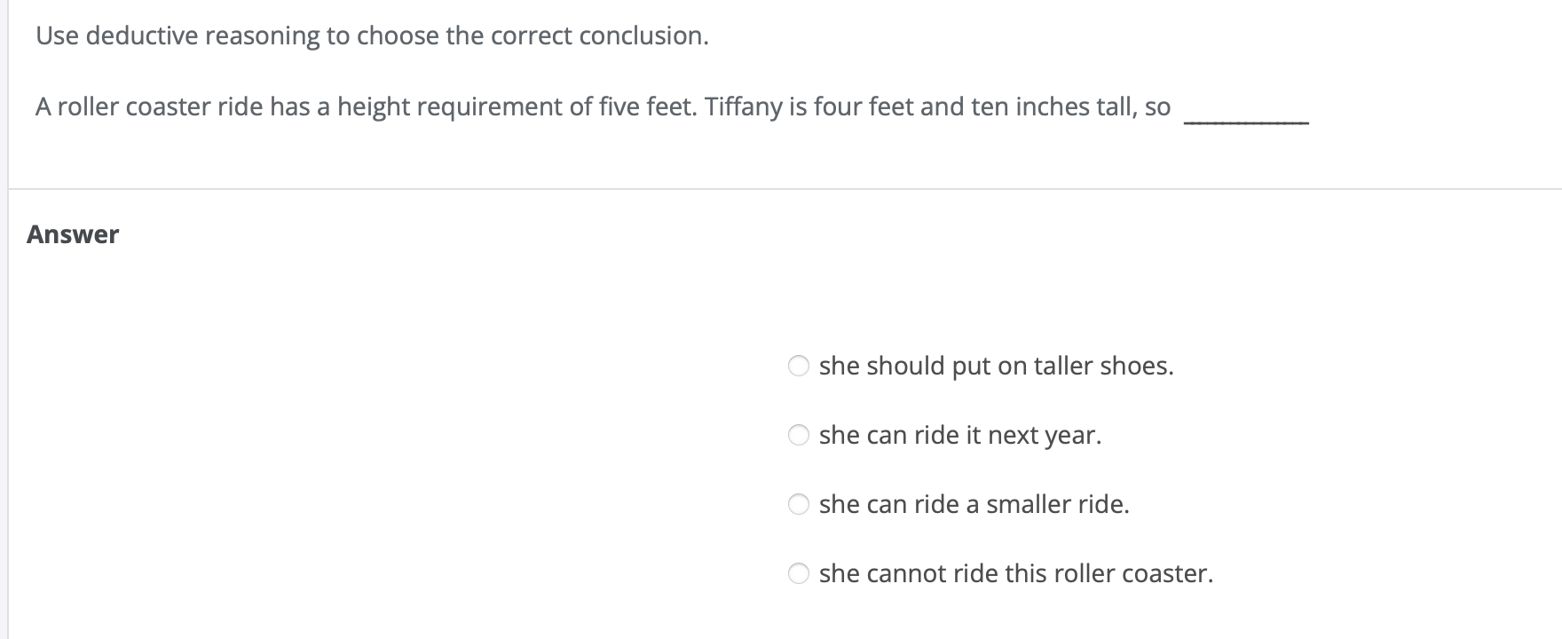
Task: Click the word 'Tiffany' in the question
Action: [x=743, y=106]
